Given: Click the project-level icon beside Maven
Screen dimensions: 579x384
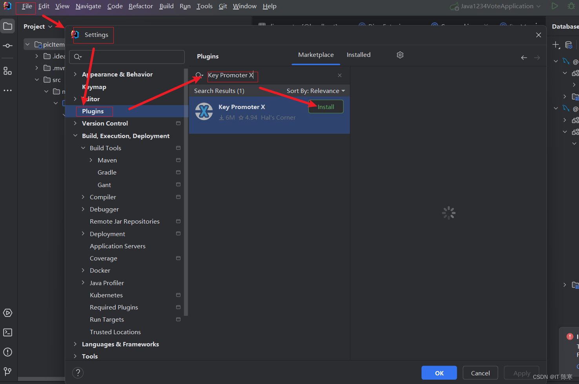Looking at the screenshot, I should [x=178, y=160].
